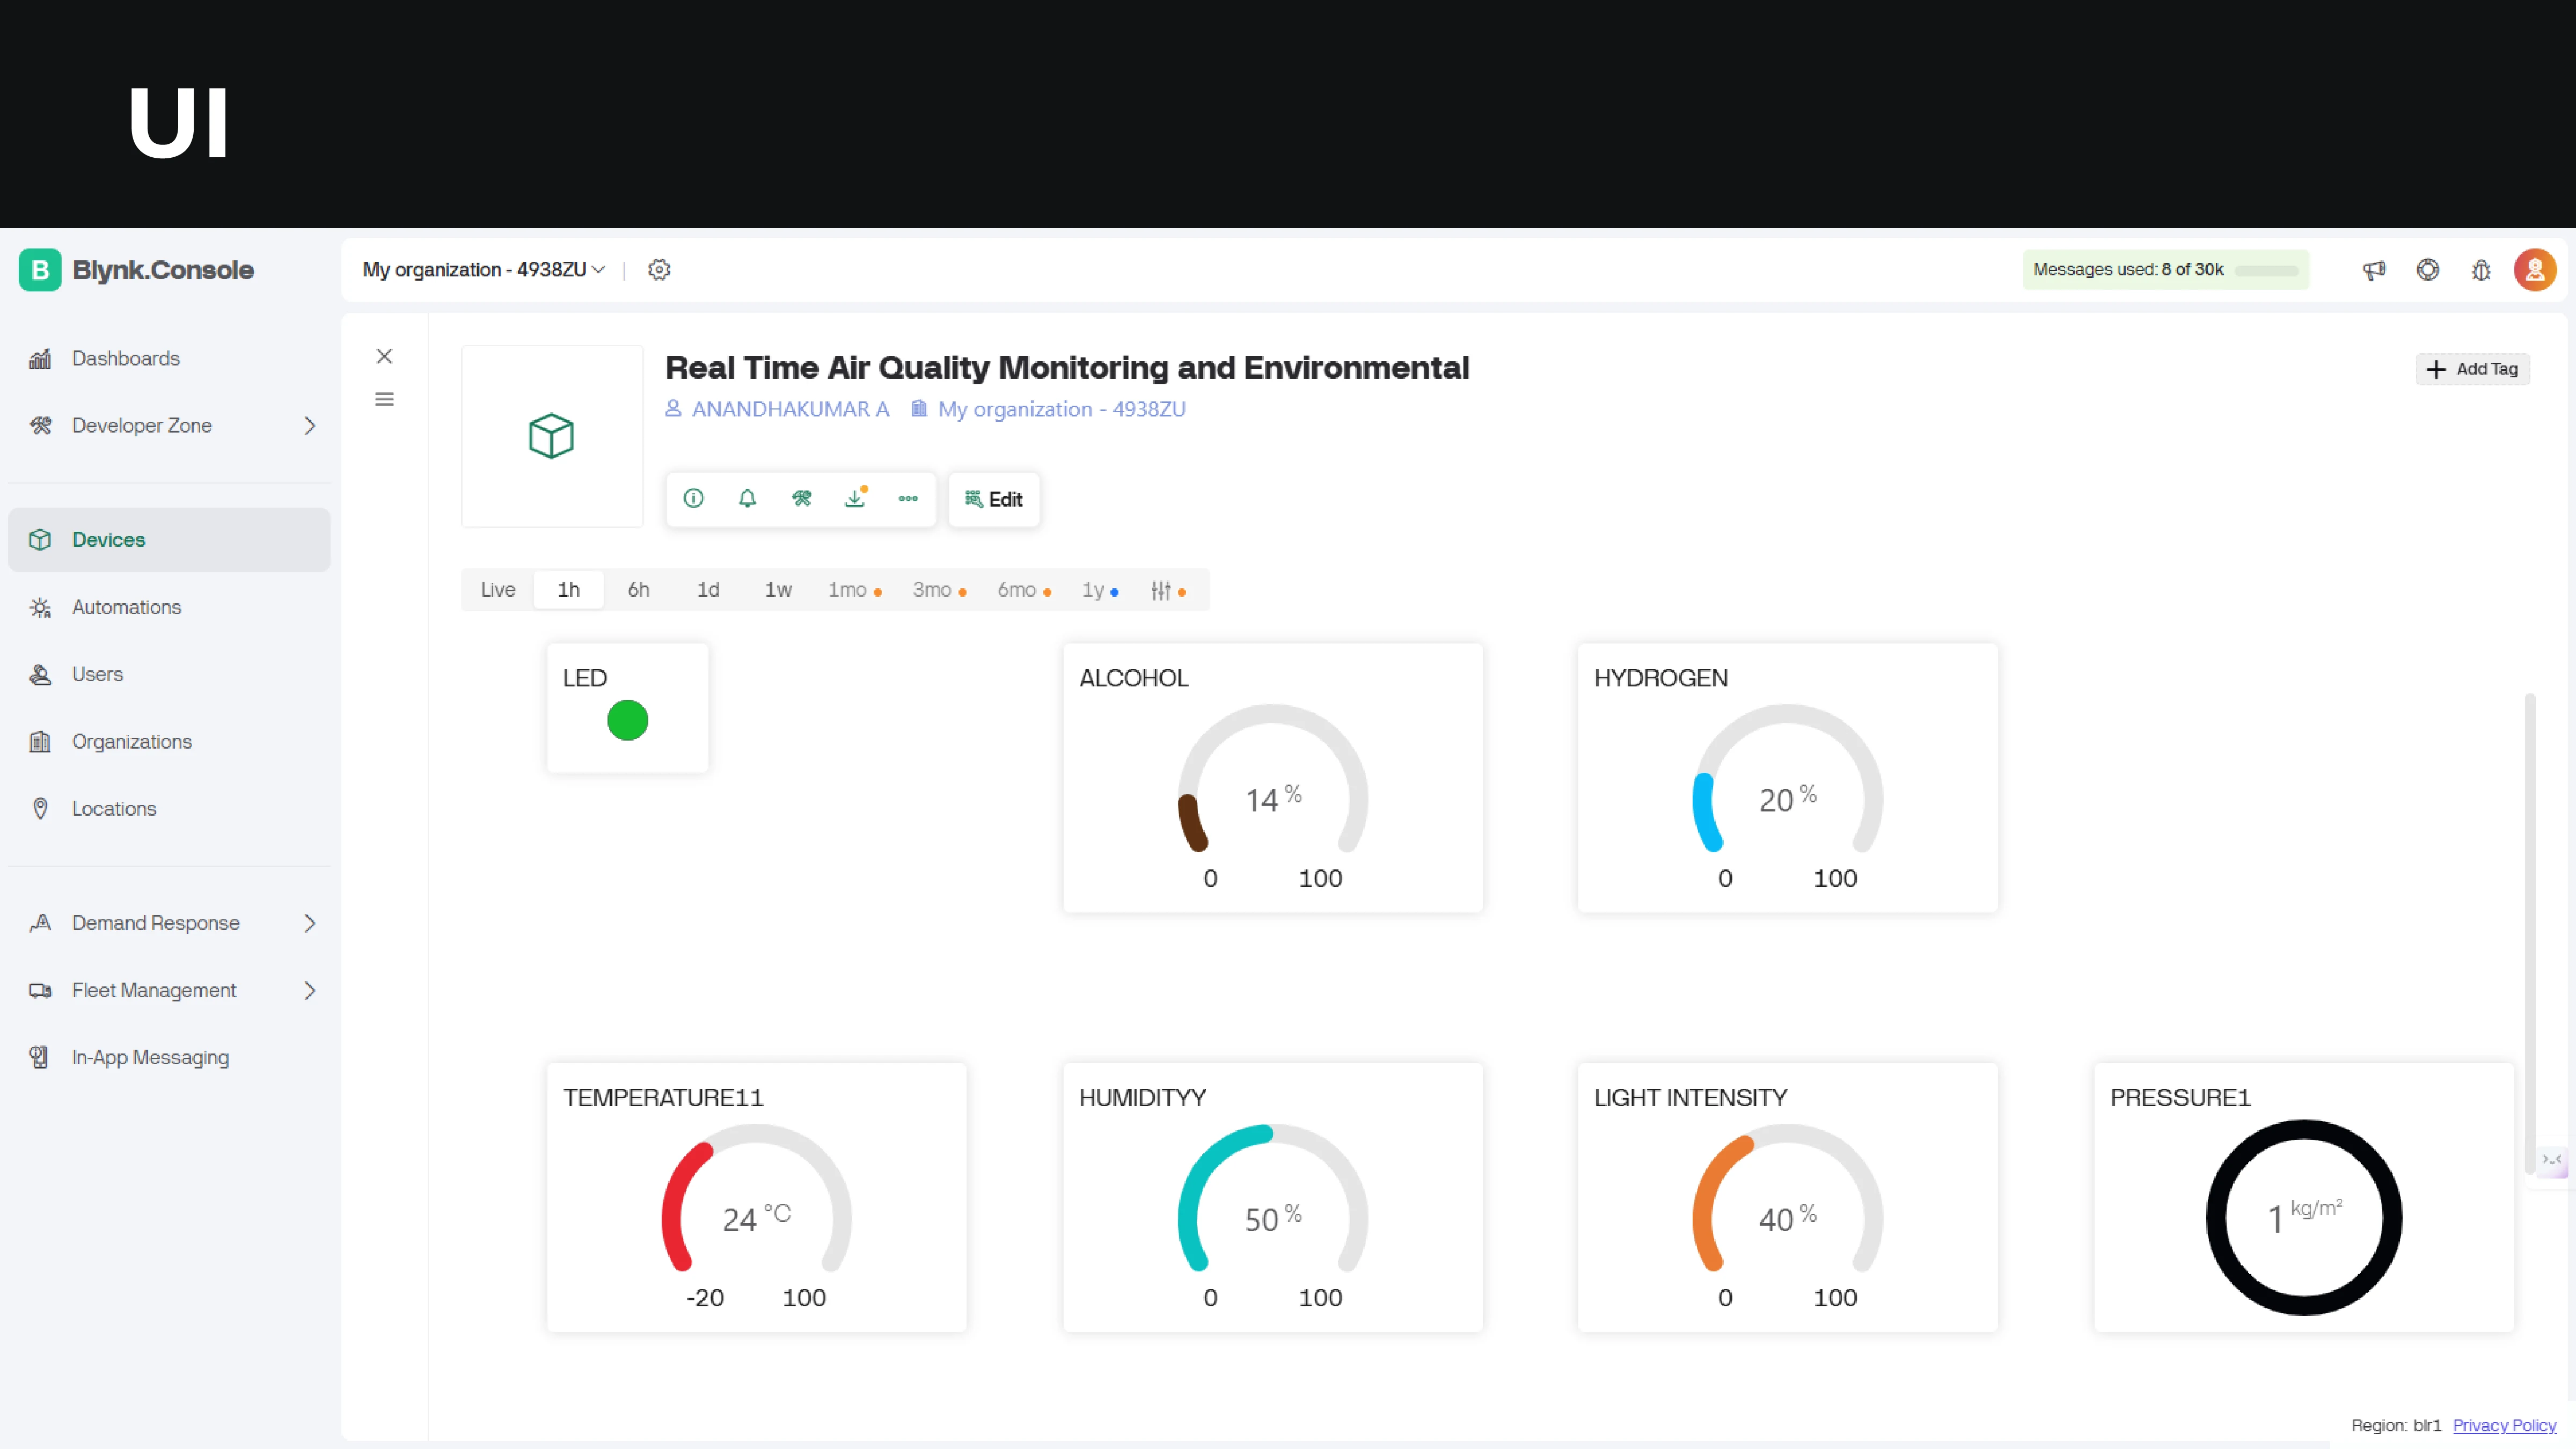
Task: Switch time range to 6h
Action: coord(638,590)
